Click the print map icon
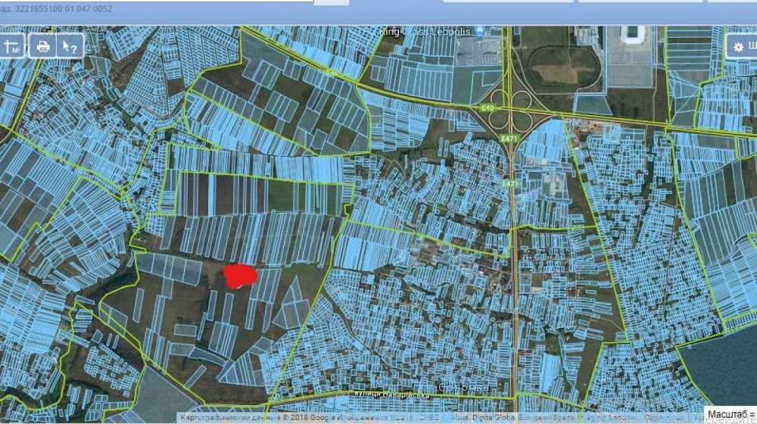Screen dimensions: 757x424 [x=43, y=46]
